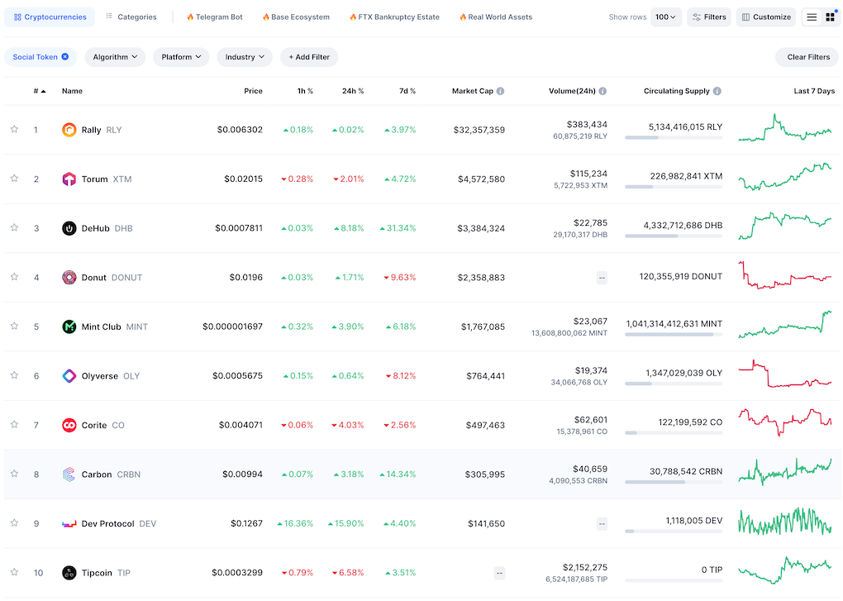This screenshot has width=843, height=601.
Task: Click the Mint Club coin logo
Action: 69,327
